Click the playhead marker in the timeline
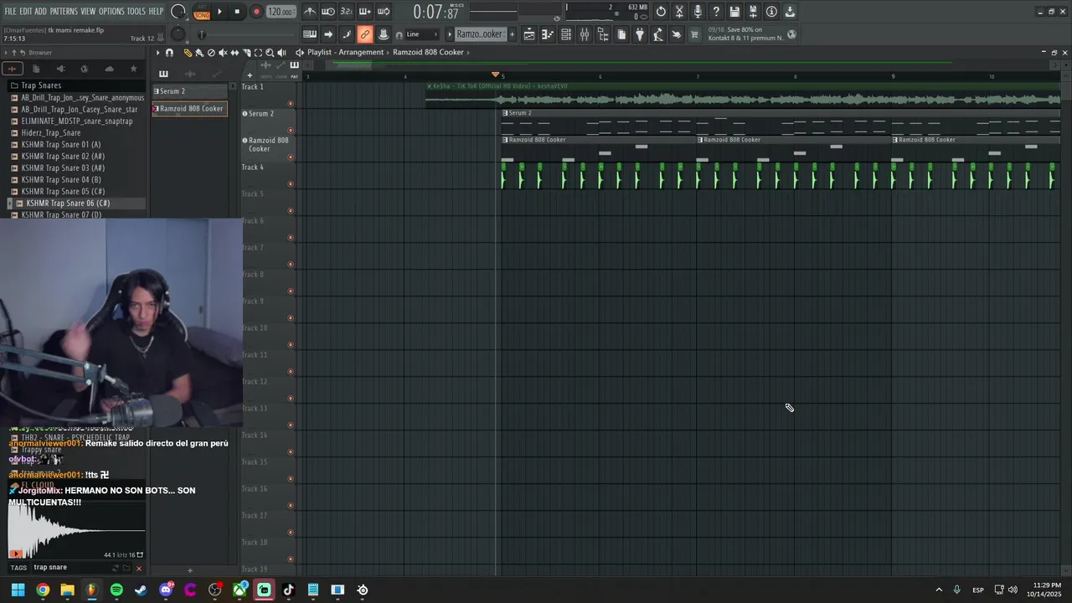Image resolution: width=1072 pixels, height=603 pixels. [496, 75]
